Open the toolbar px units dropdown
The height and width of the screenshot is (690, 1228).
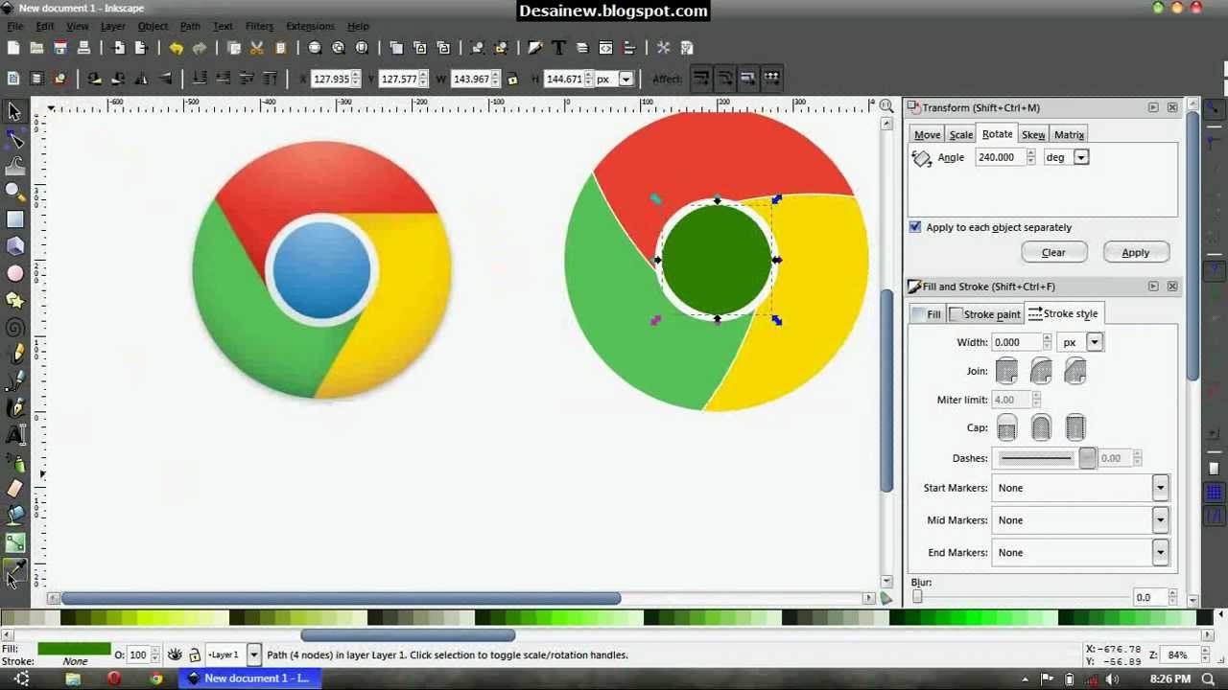tap(626, 79)
